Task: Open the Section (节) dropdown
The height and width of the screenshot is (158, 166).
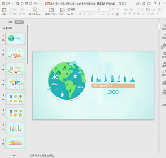Action: [71, 14]
